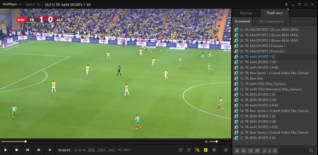Viewport: 318px width, 155px height.
Task: Click the Play button
Action: coord(5,150)
